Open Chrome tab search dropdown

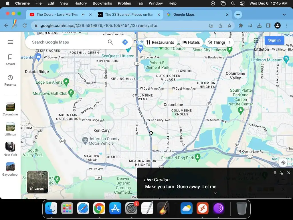(284, 14)
